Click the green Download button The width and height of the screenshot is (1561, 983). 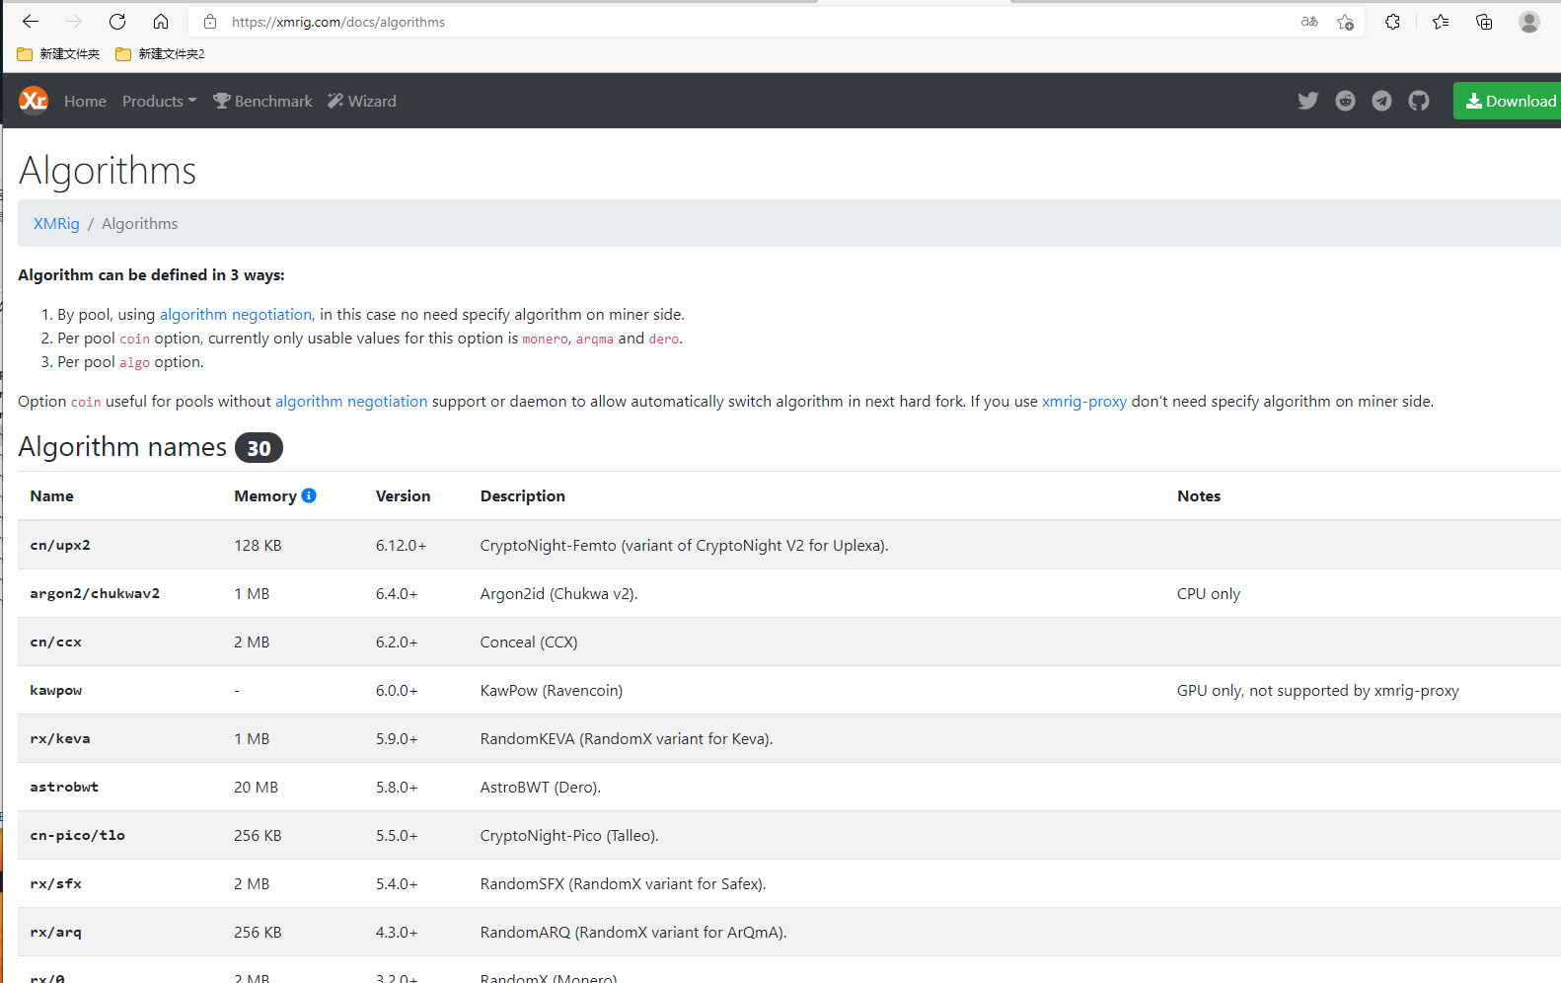coord(1508,101)
